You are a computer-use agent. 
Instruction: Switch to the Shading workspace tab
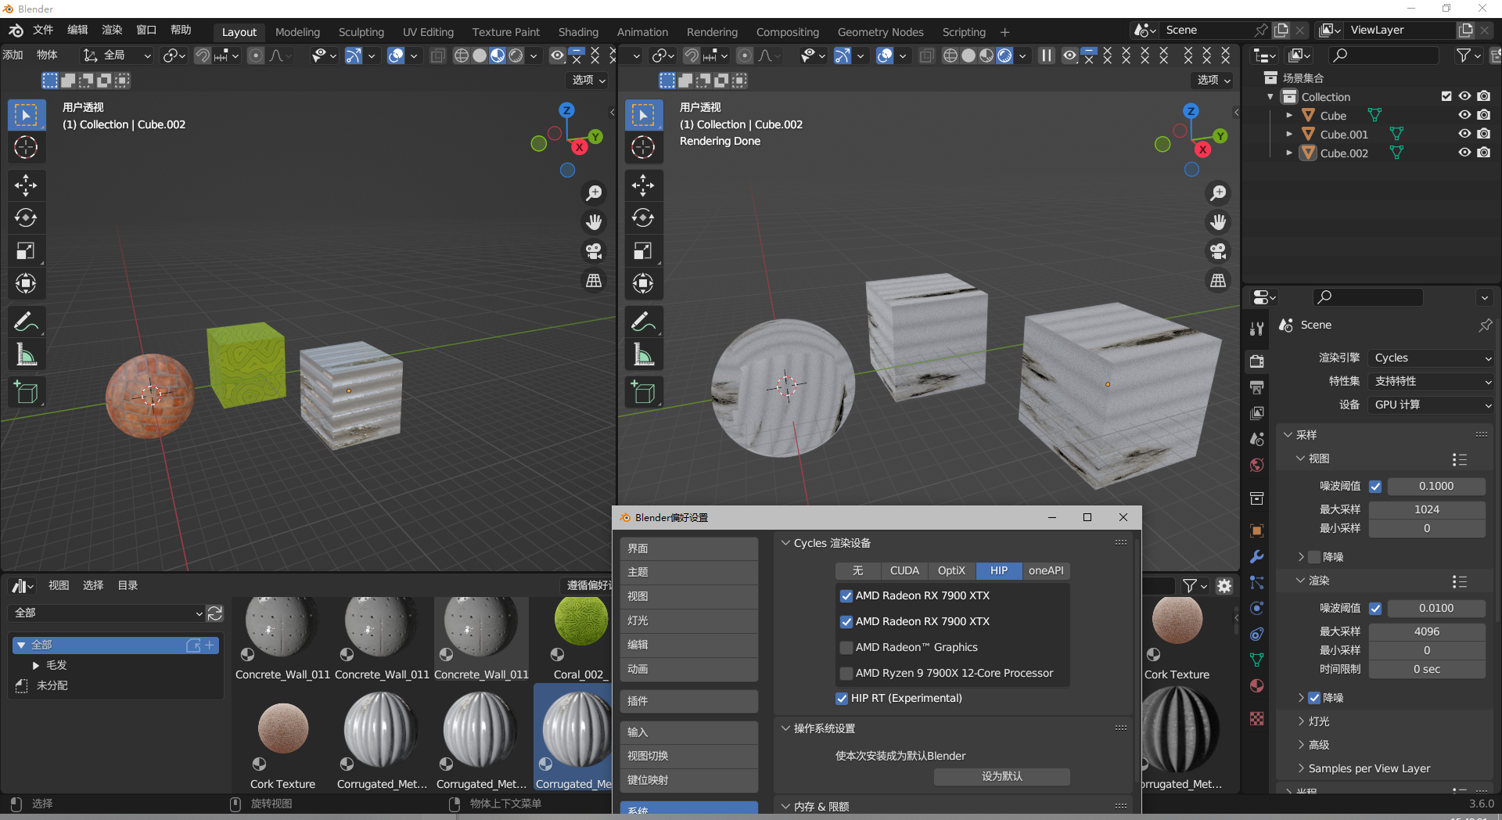click(x=578, y=32)
